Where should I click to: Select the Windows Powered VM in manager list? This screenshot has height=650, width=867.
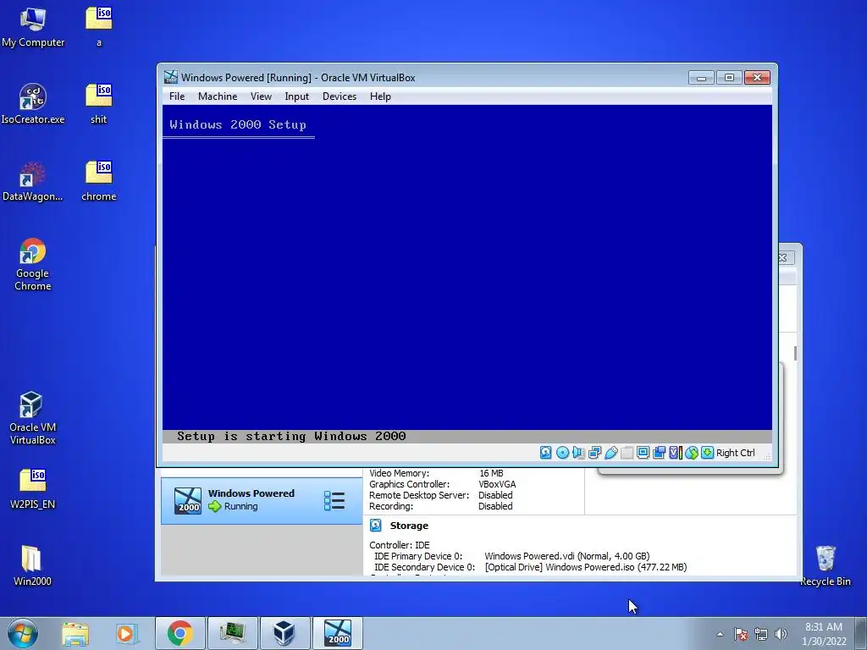pyautogui.click(x=261, y=500)
